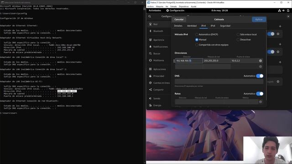
Task: Click the Configuración IP de Windows line
Action: 16,18
